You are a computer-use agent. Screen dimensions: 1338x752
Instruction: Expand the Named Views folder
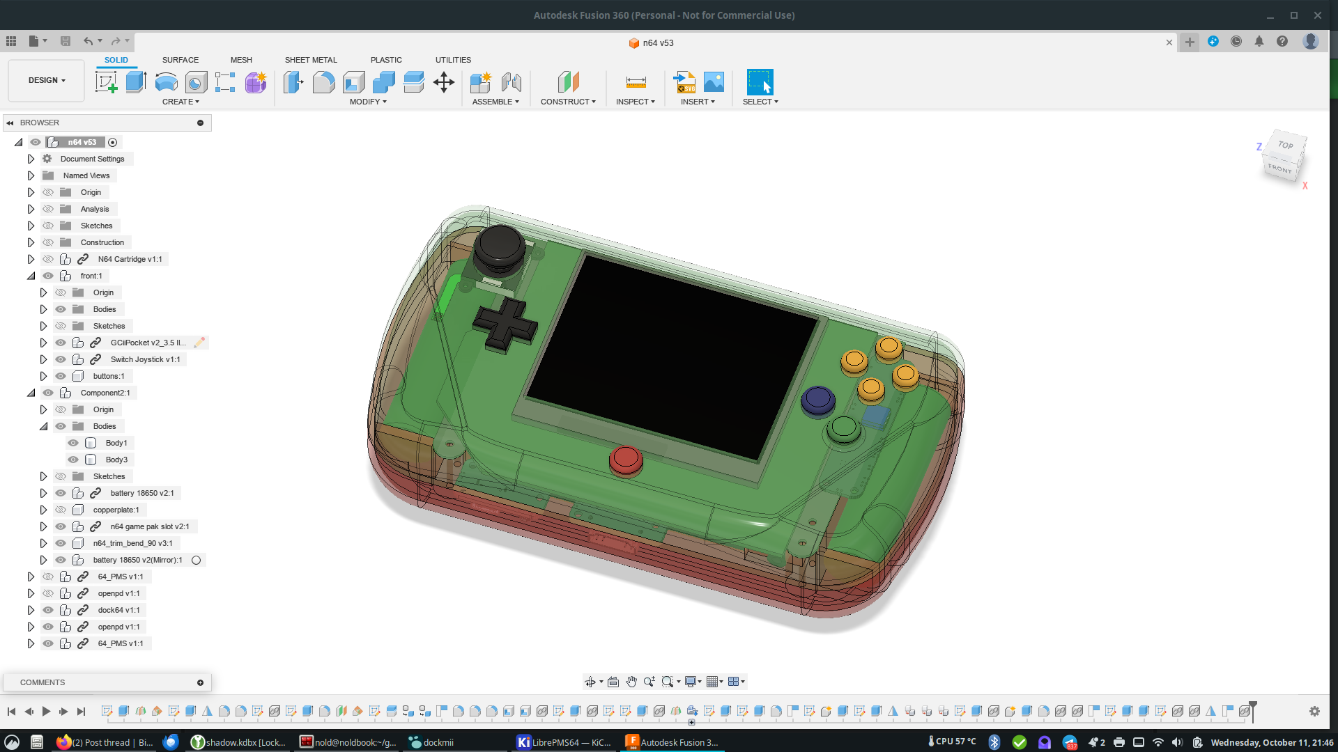(31, 175)
